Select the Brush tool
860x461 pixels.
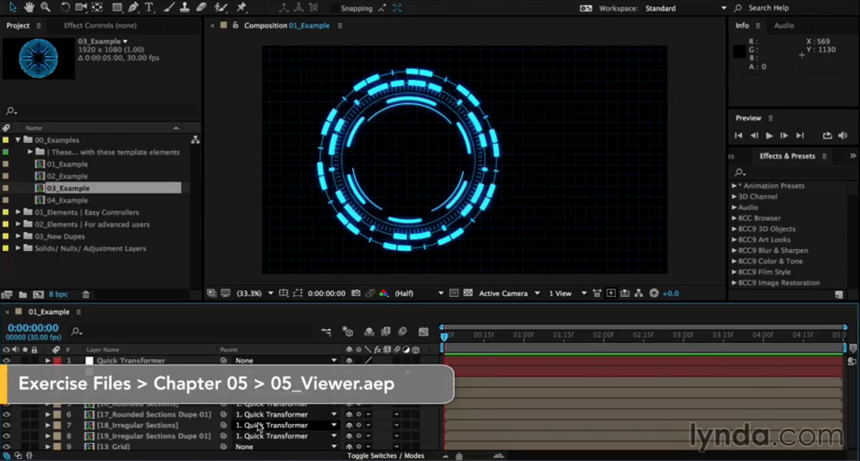169,7
